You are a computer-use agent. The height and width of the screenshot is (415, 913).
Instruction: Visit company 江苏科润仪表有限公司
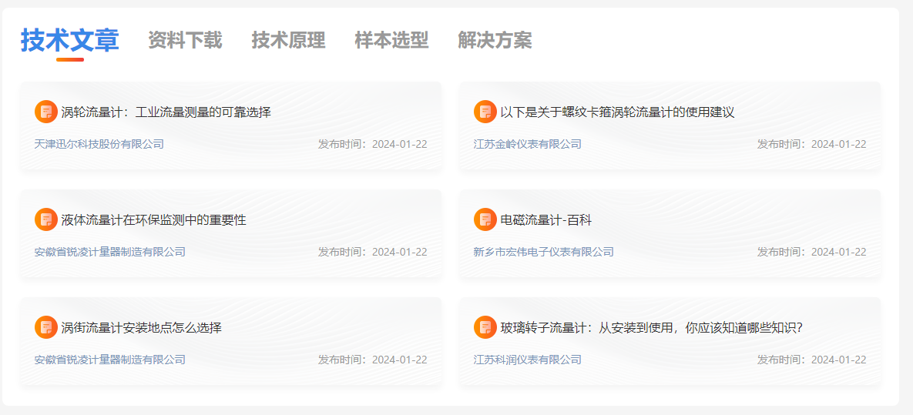(x=528, y=359)
